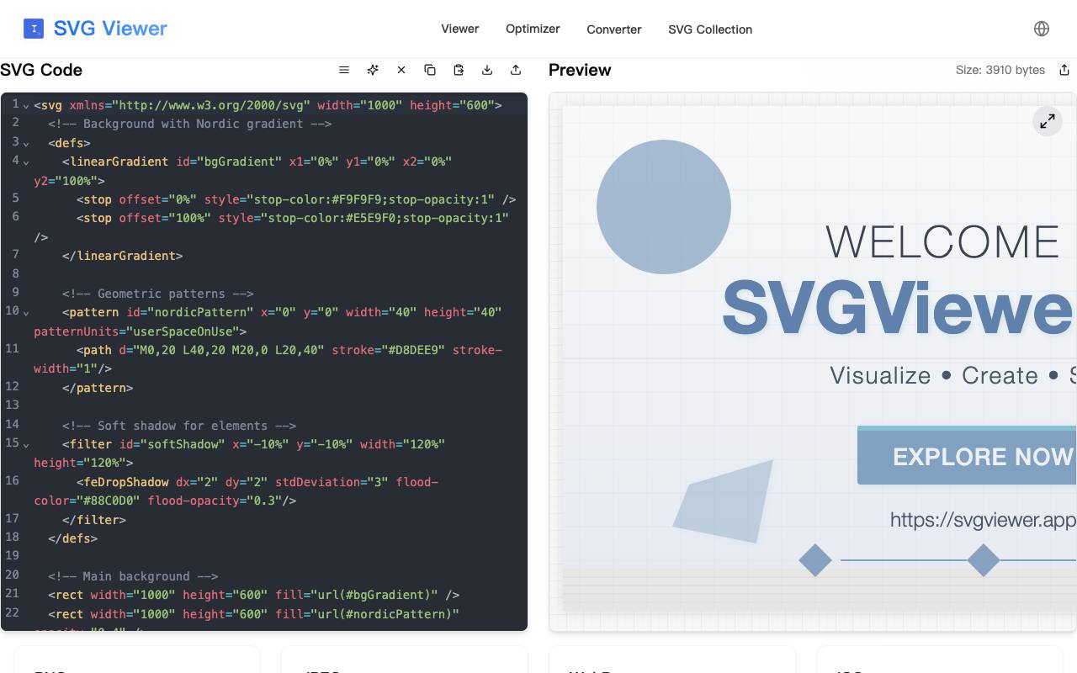
Task: Open the language globe menu
Action: pos(1042,29)
